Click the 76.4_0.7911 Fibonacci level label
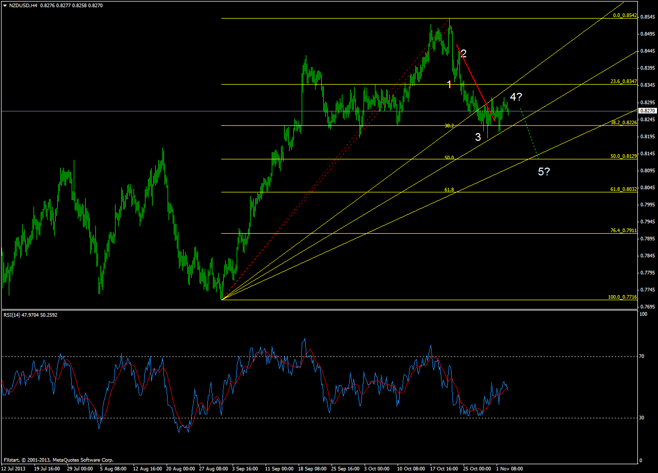 [x=623, y=231]
